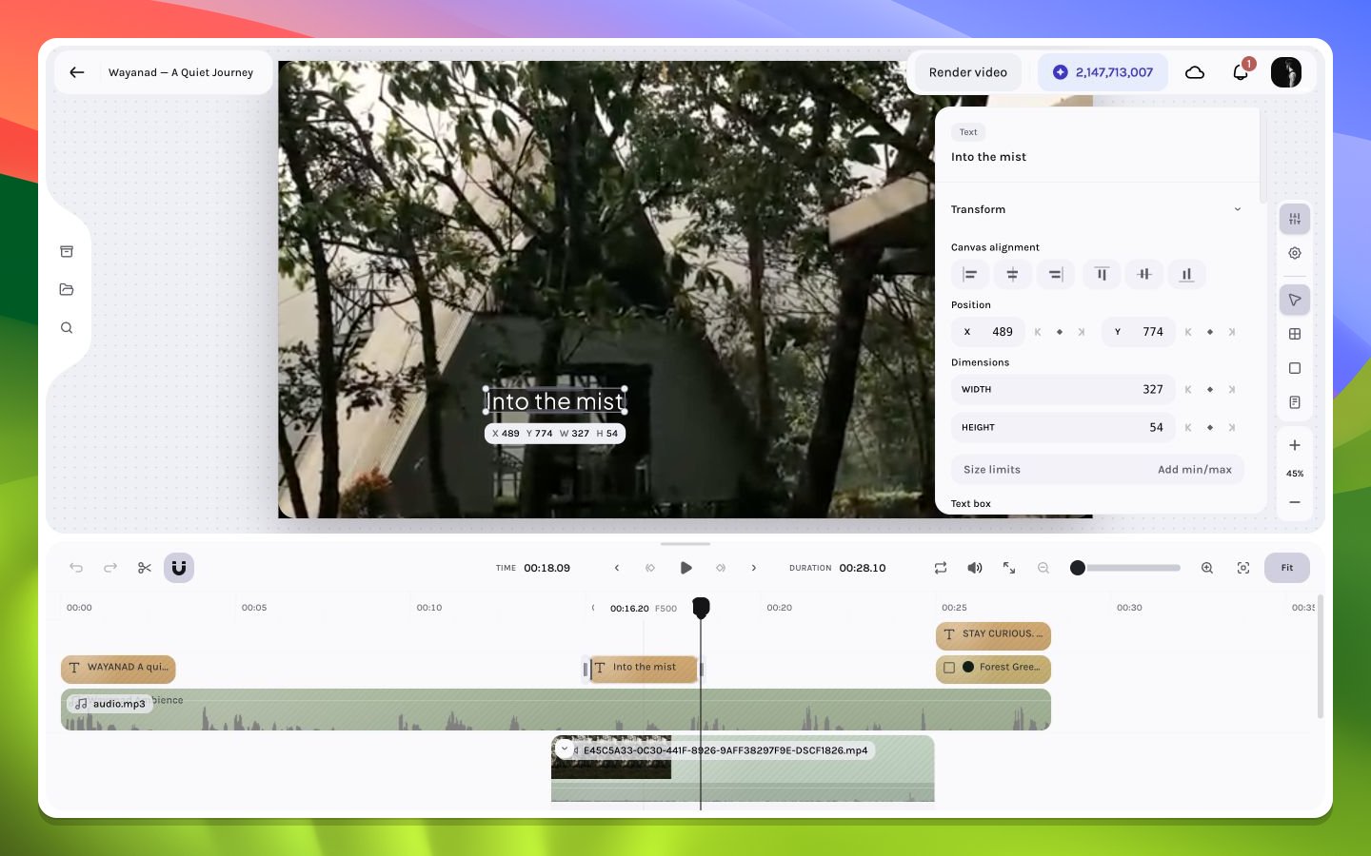Click the credits balance 2,147,713,007

pos(1103,72)
